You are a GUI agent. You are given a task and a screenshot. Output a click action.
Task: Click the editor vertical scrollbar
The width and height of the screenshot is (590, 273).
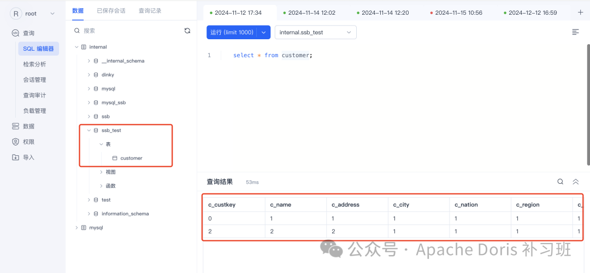pyautogui.click(x=588, y=104)
